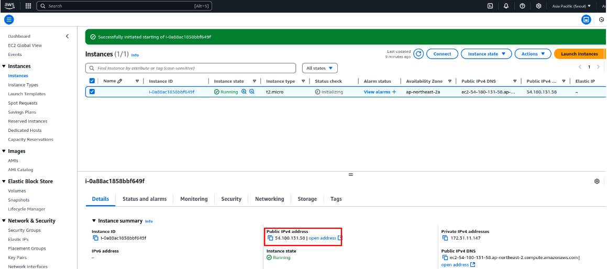Screen dimensions: 607x269
Task: Switch to Status and alarms tab
Action: coord(145,199)
